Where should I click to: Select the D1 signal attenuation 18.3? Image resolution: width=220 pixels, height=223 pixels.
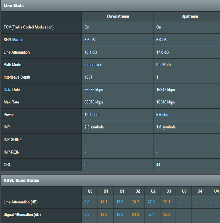[x=104, y=214]
